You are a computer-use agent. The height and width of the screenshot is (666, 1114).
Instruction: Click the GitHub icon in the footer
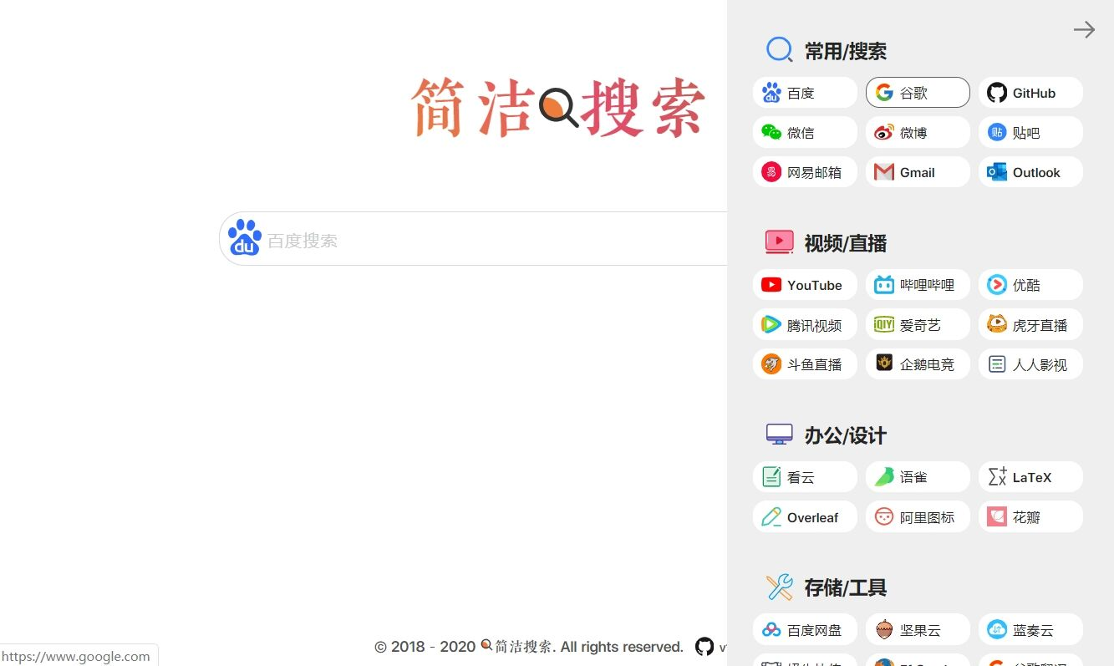point(705,646)
